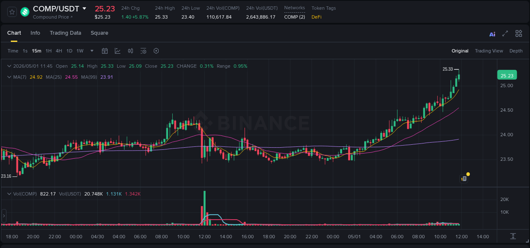
Task: Click the 24h Vol(USDT) value 2,643,886.17
Action: (261, 17)
